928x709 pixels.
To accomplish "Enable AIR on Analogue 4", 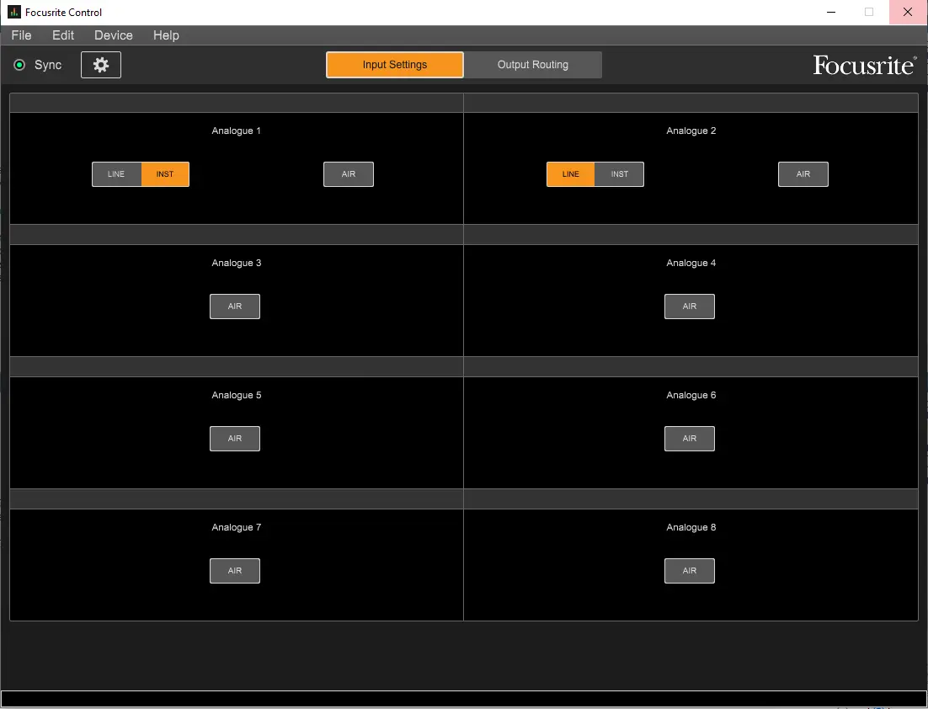I will pos(690,307).
